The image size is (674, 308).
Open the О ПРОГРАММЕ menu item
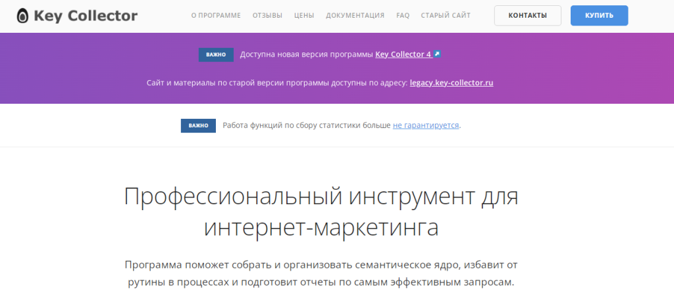coord(216,15)
